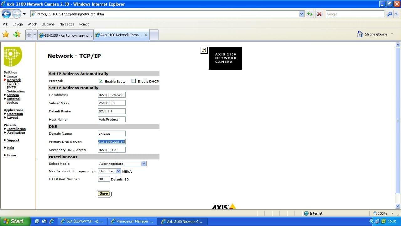The height and width of the screenshot is (226, 401).
Task: Open the SMTP sidebar link
Action: click(x=11, y=88)
